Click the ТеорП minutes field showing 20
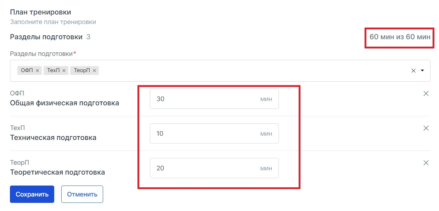 click(x=214, y=168)
